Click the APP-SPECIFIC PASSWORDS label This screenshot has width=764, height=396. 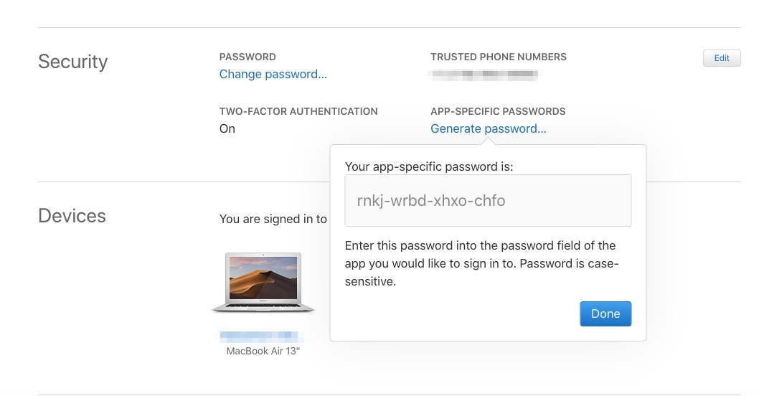click(x=498, y=111)
